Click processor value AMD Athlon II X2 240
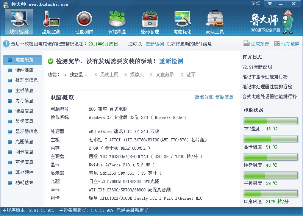303x216 pixels. click(x=124, y=131)
